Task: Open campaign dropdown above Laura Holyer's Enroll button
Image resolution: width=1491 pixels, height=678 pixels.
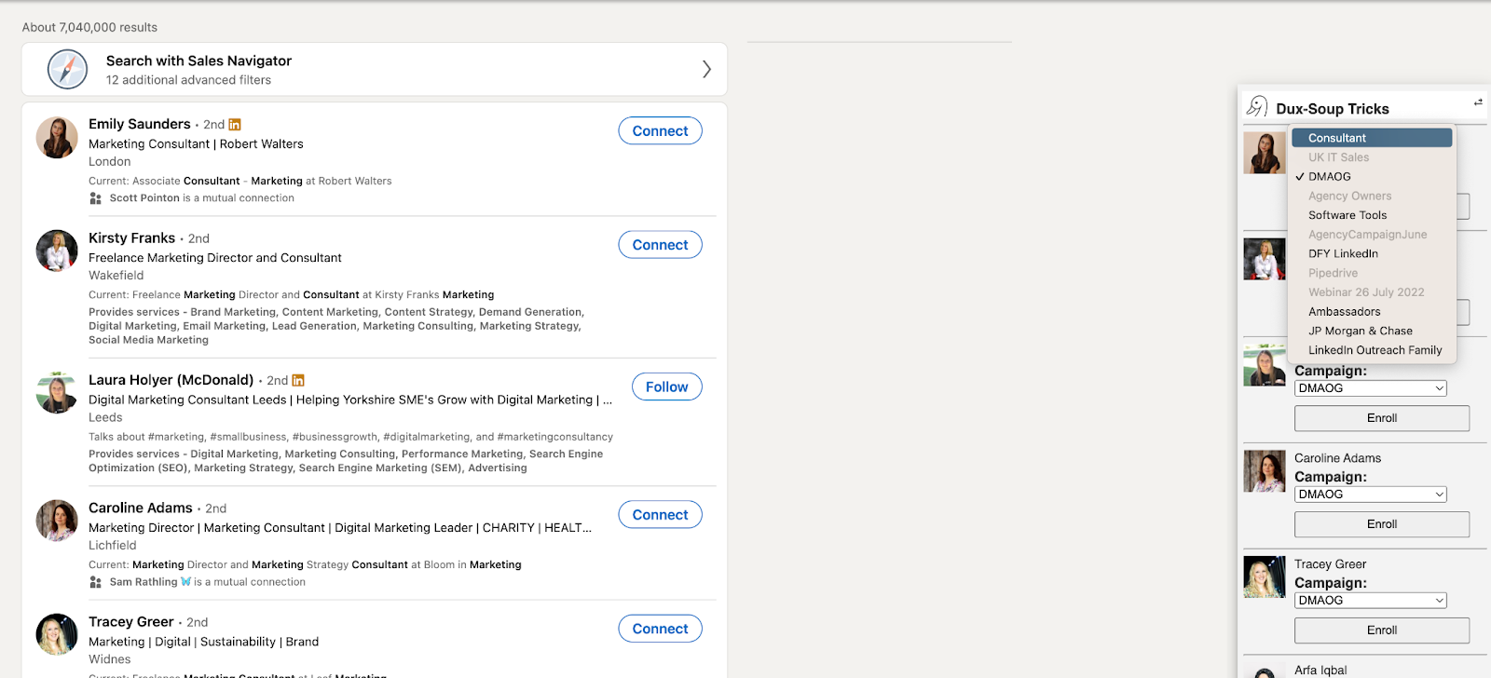Action: pyautogui.click(x=1371, y=388)
